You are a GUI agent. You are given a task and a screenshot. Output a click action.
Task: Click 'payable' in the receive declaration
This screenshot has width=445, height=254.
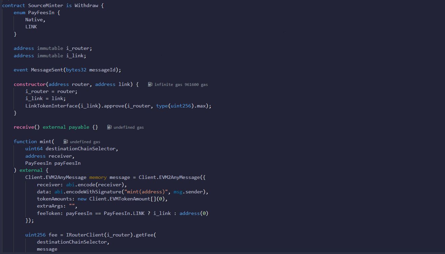(79, 127)
